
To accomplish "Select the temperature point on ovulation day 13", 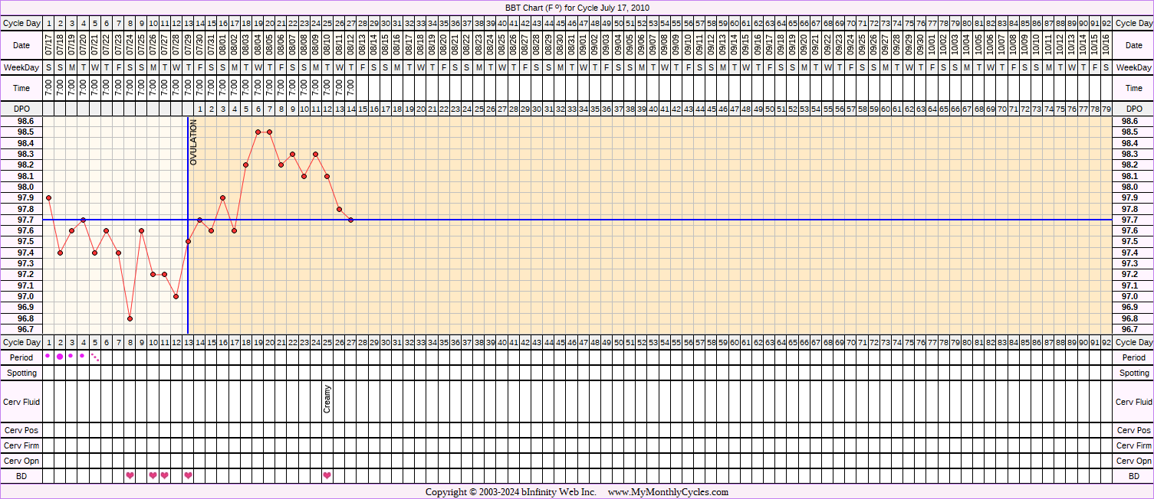I will pyautogui.click(x=188, y=241).
